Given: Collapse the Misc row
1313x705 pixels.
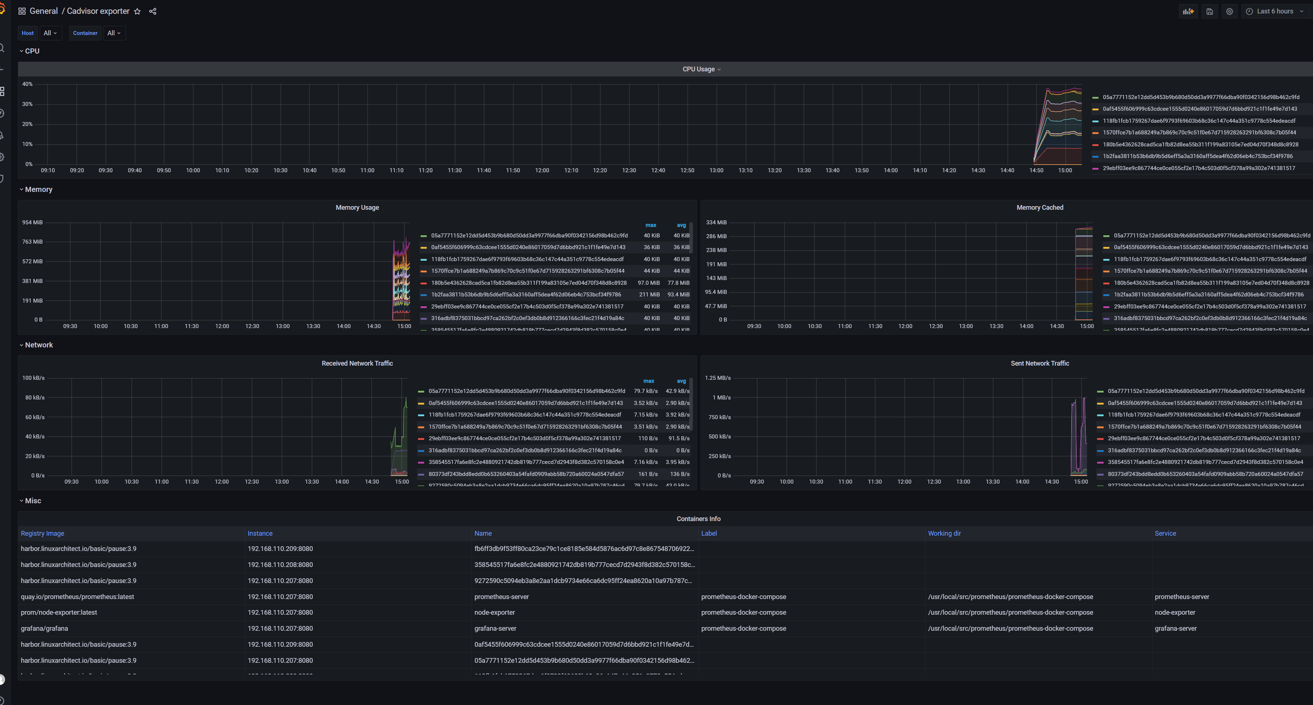Looking at the screenshot, I should 30,501.
